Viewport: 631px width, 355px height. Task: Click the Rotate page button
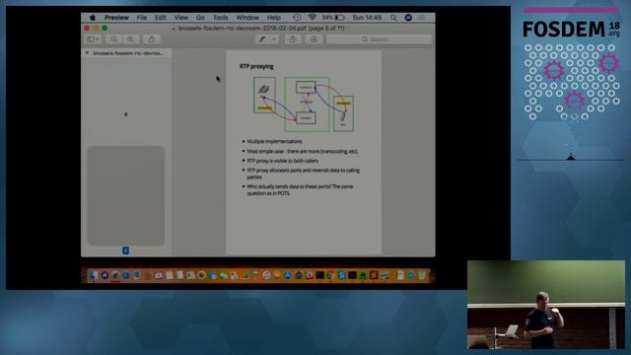pyautogui.click(x=293, y=39)
